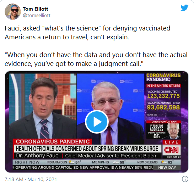Click the info icon beside timestamp

tap(185, 179)
